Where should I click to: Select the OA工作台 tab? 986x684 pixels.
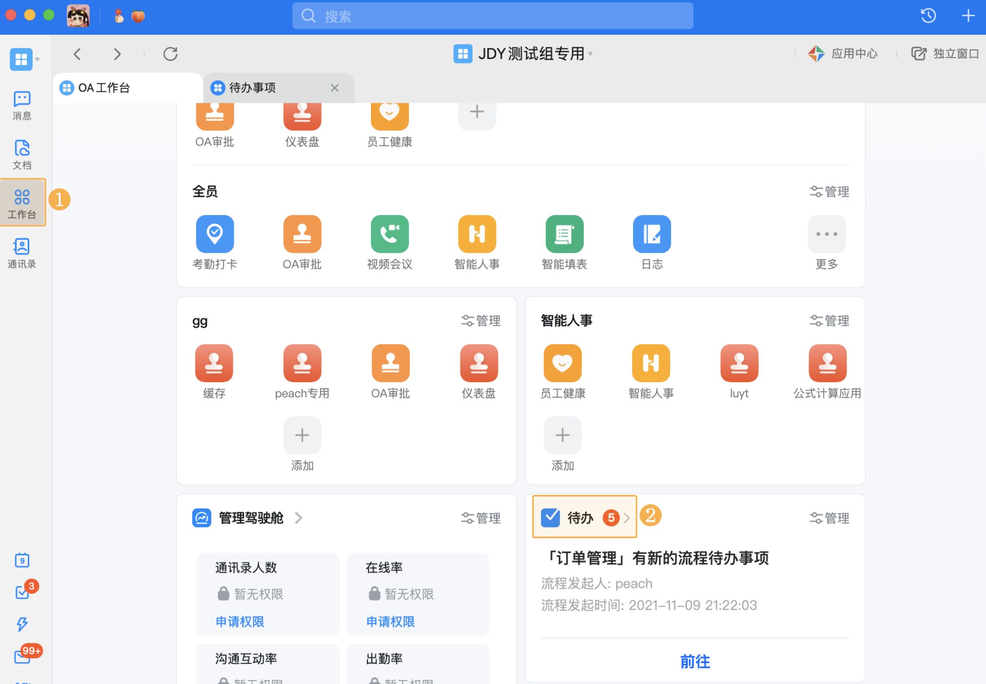104,88
